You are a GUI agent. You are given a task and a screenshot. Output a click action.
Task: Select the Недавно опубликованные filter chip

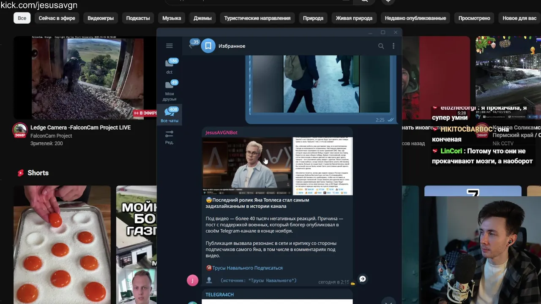click(x=415, y=18)
